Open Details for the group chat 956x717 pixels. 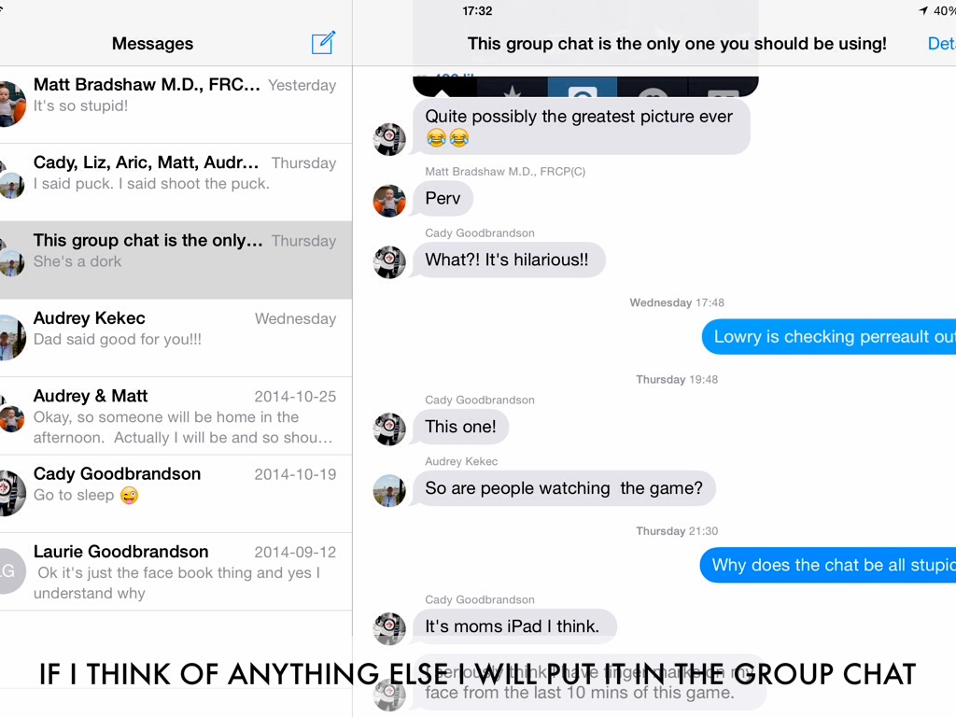pyautogui.click(x=941, y=44)
